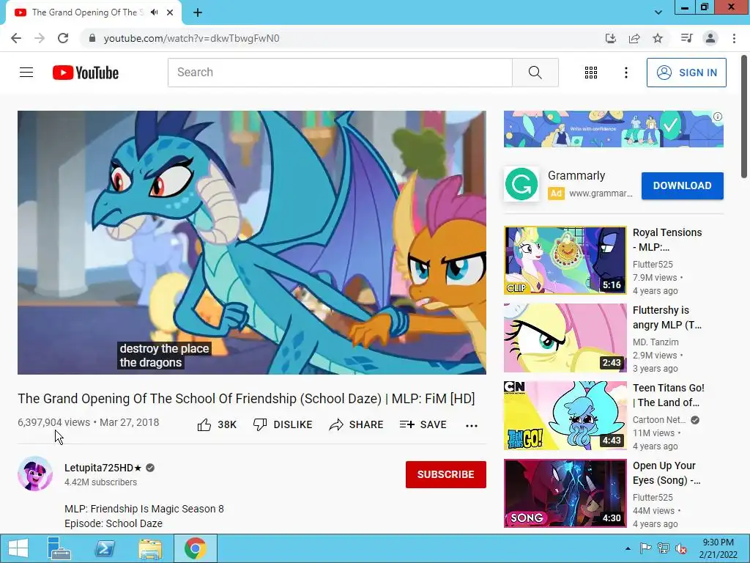The image size is (750, 563).
Task: Reload the YouTube page
Action: coord(63,38)
